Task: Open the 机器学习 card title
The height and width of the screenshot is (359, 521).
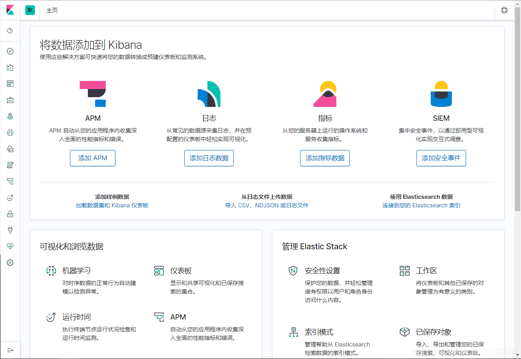Action: [x=76, y=271]
